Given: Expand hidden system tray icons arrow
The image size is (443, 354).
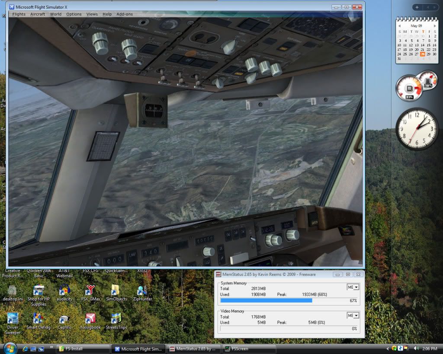Looking at the screenshot, I should [x=388, y=349].
